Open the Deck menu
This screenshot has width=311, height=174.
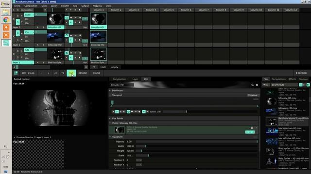(44, 6)
